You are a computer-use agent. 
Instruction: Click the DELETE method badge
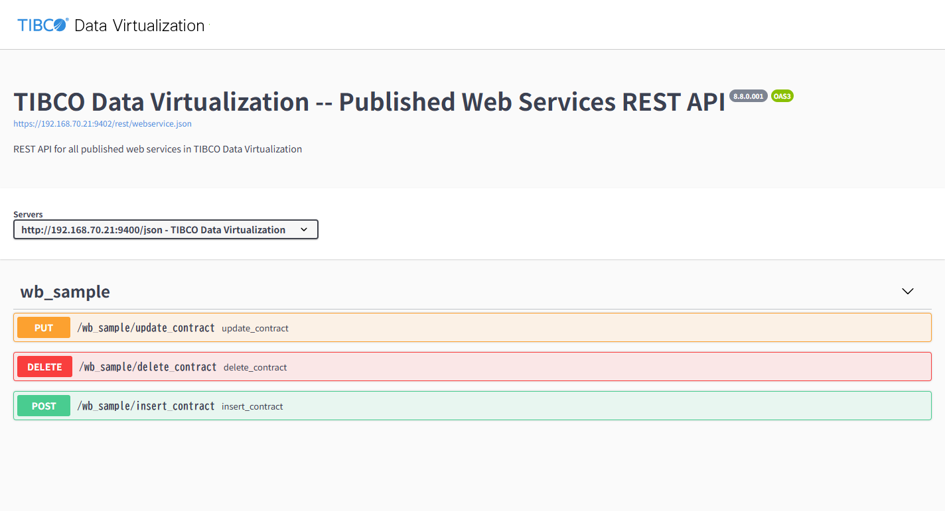click(x=44, y=367)
